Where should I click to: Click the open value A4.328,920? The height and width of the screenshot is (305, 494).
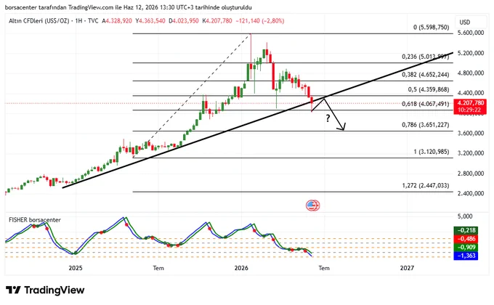(x=116, y=21)
